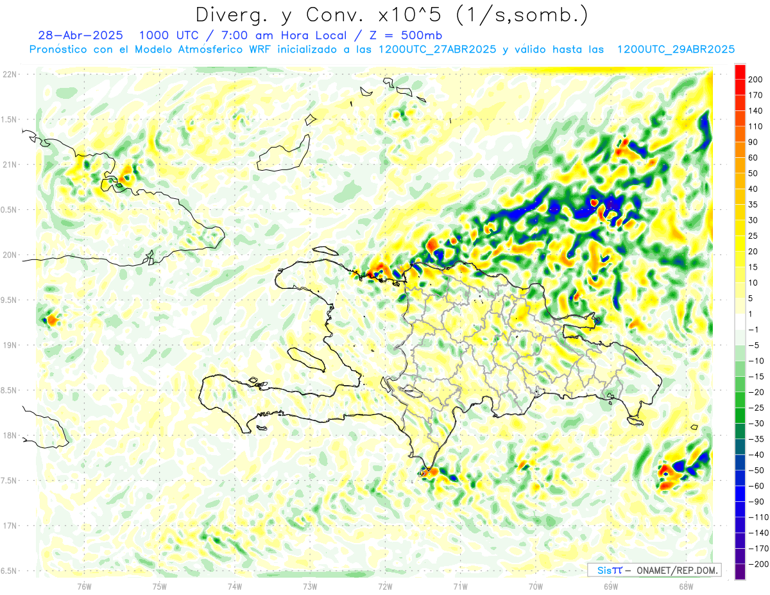The image size is (770, 595).
Task: Click the '76W' longitude label
Action: [84, 586]
